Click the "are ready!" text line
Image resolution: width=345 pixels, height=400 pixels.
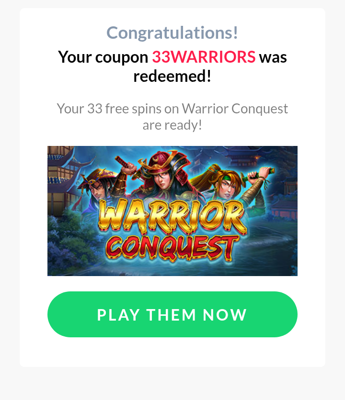coord(172,125)
